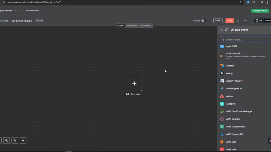This screenshot has height=152, width=271.
Task: Click the AWS DynamoDB node icon
Action: (222, 134)
